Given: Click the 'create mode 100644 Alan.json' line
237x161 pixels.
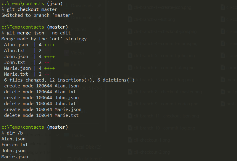Looking at the screenshot, I should click(x=41, y=86).
